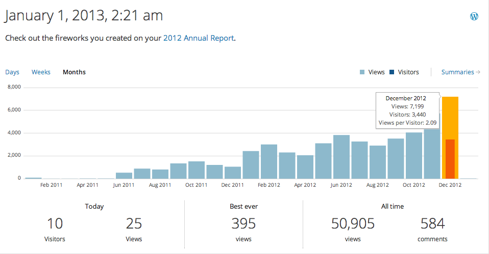Viewport: 489px width, 254px height.
Task: Click the red December 2012 visitors bar
Action: tap(450, 159)
